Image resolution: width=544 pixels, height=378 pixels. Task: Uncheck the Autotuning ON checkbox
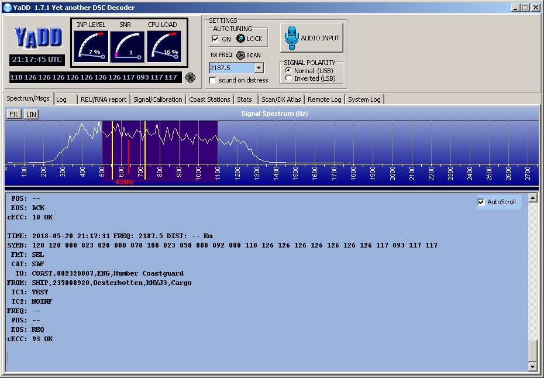point(215,39)
